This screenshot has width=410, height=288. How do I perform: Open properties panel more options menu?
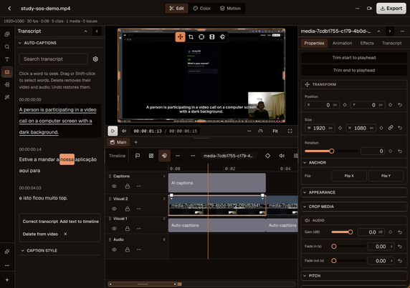click(402, 31)
